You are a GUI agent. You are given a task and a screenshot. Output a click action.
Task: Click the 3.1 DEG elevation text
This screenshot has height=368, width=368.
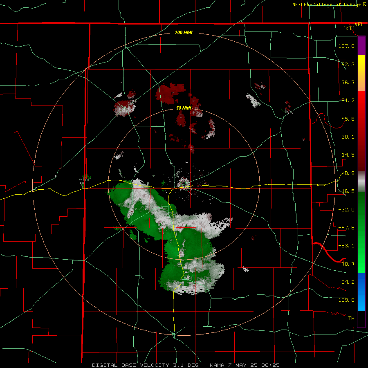click(185, 365)
